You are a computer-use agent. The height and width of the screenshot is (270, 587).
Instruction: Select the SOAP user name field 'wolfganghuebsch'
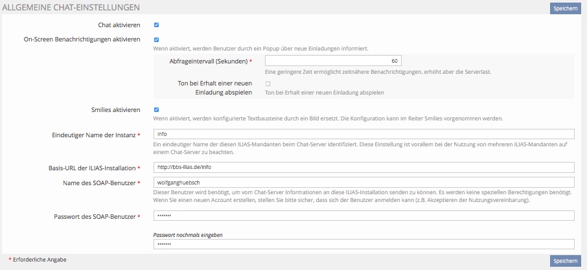(x=363, y=183)
